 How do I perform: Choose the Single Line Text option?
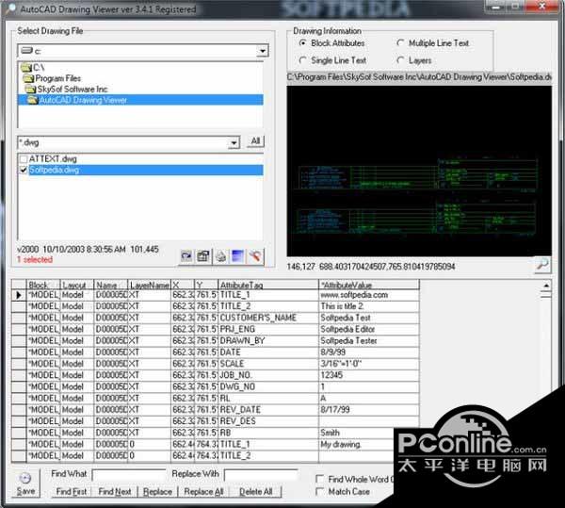(x=303, y=60)
